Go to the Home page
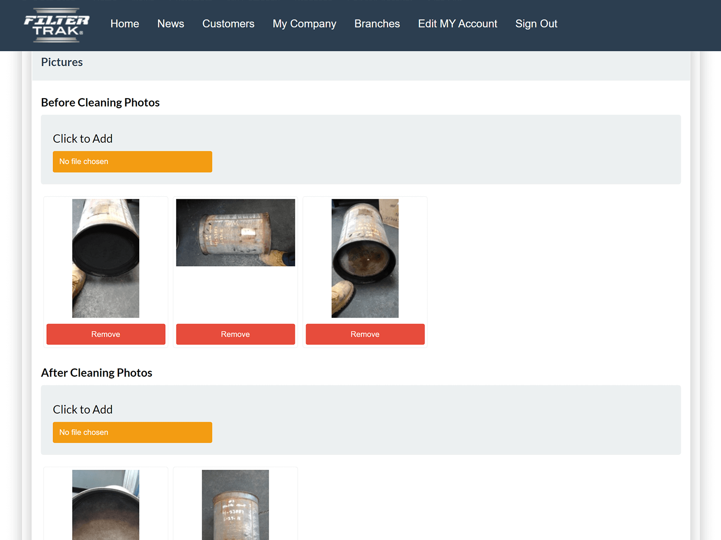The width and height of the screenshot is (721, 540). (x=125, y=24)
